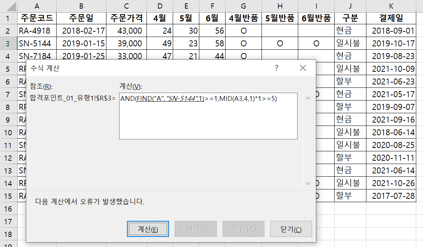
Task: Click the 닫기(C) close button
Action: 290,229
